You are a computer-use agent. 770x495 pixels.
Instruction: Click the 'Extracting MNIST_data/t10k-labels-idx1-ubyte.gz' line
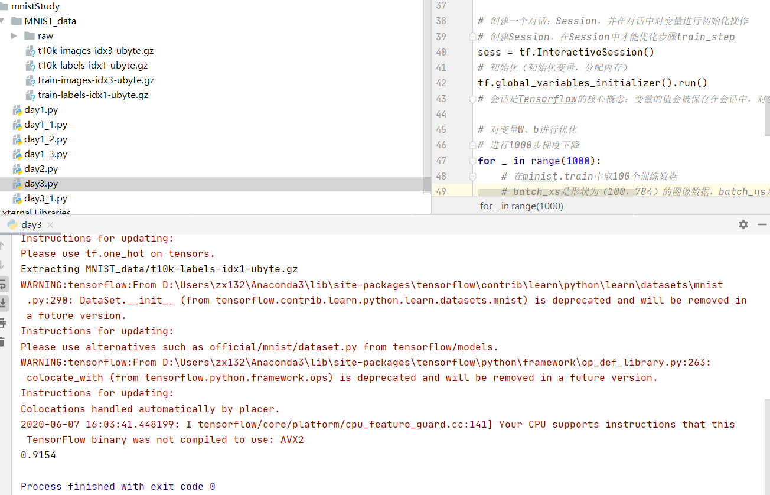tap(159, 269)
